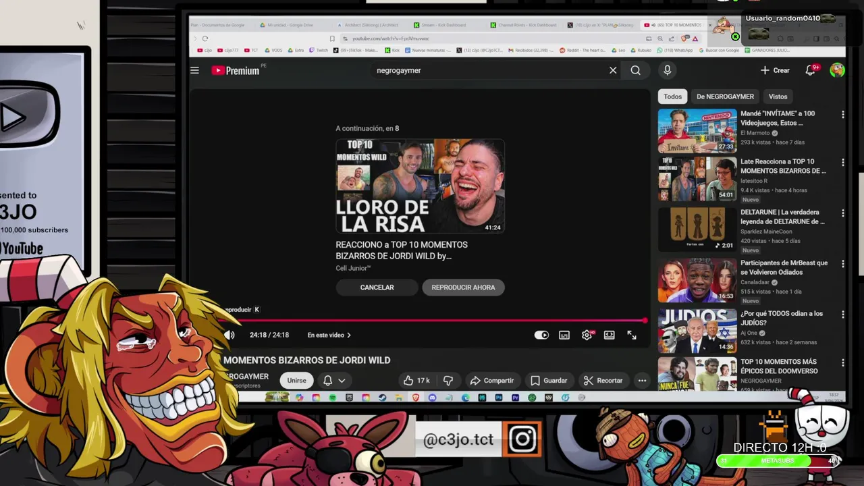Select the Todos filter chip
Viewport: 864px width, 486px height.
click(672, 97)
